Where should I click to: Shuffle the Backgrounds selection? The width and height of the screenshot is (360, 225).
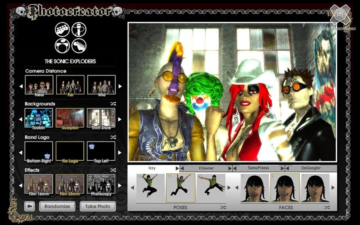(113, 104)
